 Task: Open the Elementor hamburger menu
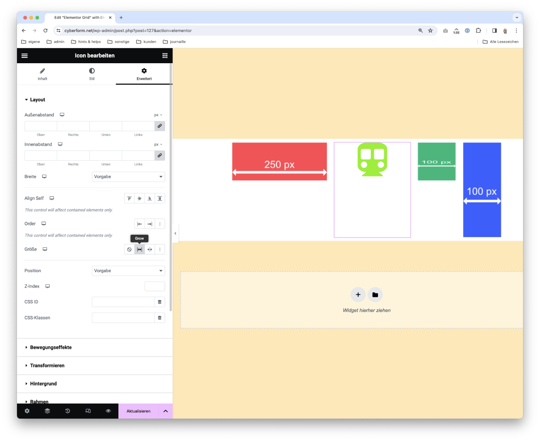tap(25, 56)
